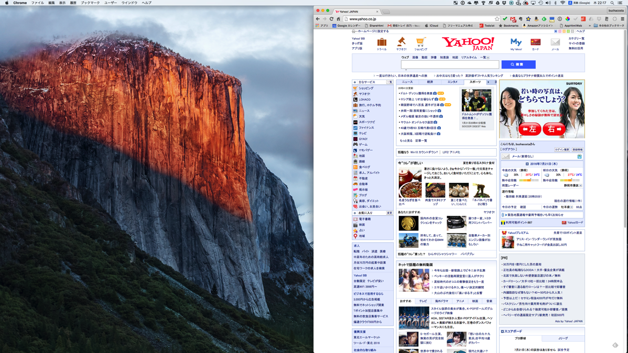Open 路線 in the services list
628x353 pixels.
click(x=362, y=161)
